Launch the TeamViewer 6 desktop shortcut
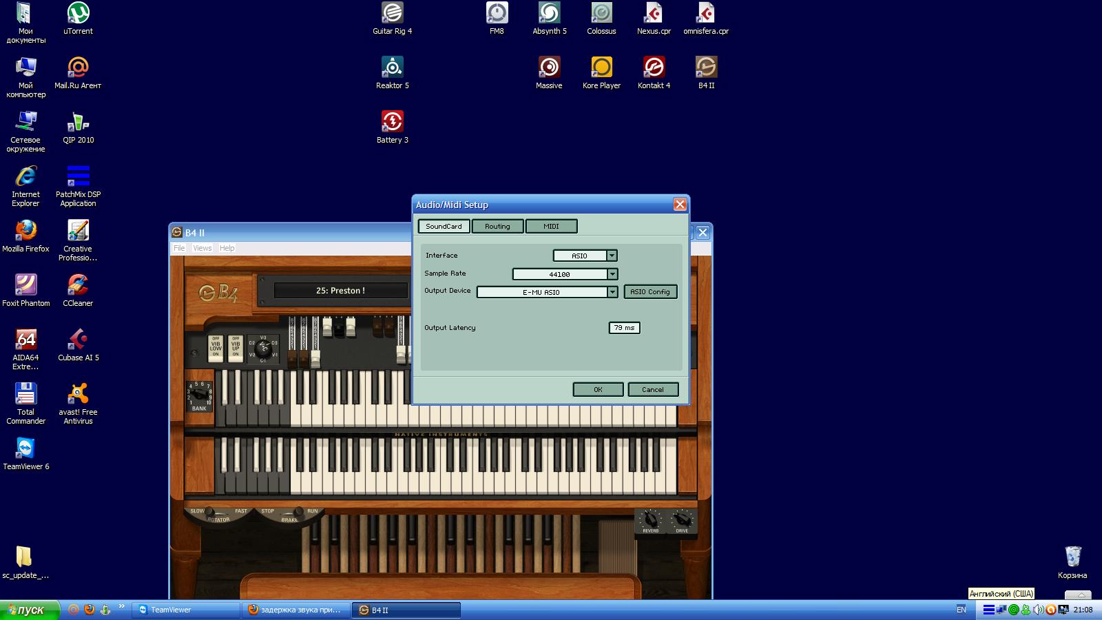Viewport: 1102px width, 620px height. [x=25, y=454]
